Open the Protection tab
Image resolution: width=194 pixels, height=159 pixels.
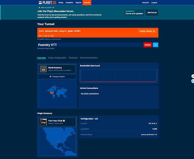click(73, 58)
